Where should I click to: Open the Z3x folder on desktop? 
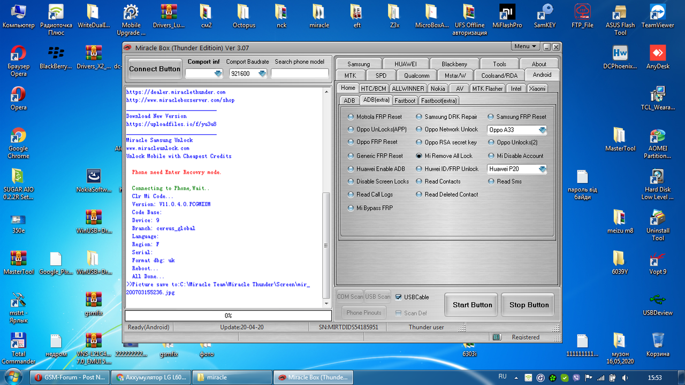pos(394,16)
